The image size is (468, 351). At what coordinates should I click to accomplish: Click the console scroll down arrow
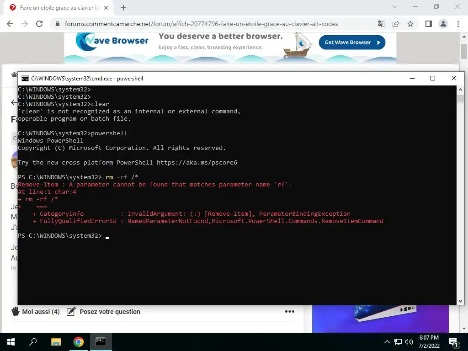click(460, 301)
